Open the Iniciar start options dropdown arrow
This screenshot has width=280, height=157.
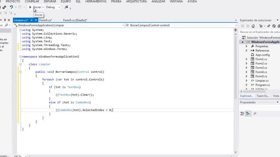[x=43, y=7]
